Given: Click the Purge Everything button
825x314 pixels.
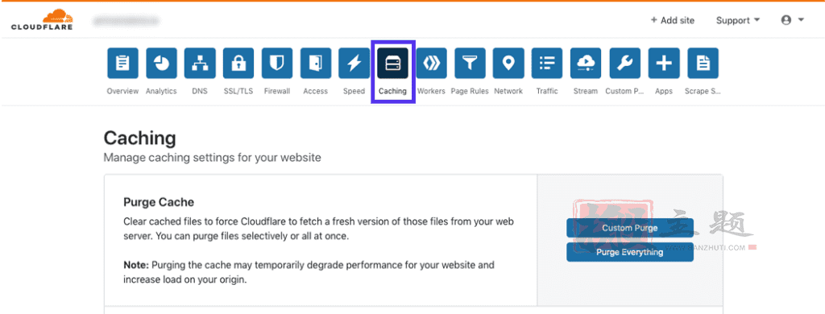Looking at the screenshot, I should pyautogui.click(x=630, y=252).
